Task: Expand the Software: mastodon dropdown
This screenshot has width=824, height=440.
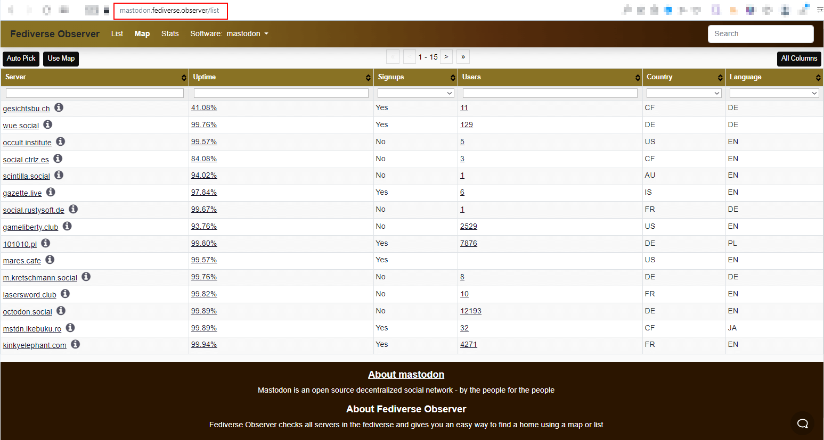Action: click(229, 34)
